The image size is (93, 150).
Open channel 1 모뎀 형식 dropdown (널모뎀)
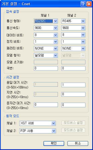click(x=46, y=55)
